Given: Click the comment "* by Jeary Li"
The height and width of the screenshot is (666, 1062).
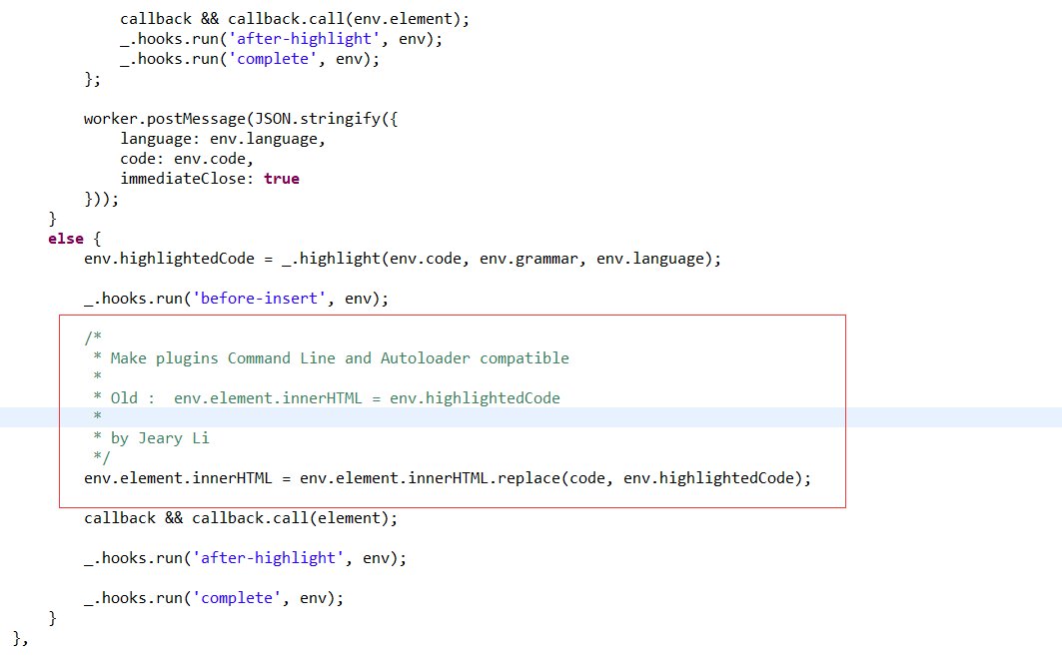Looking at the screenshot, I should tap(151, 438).
